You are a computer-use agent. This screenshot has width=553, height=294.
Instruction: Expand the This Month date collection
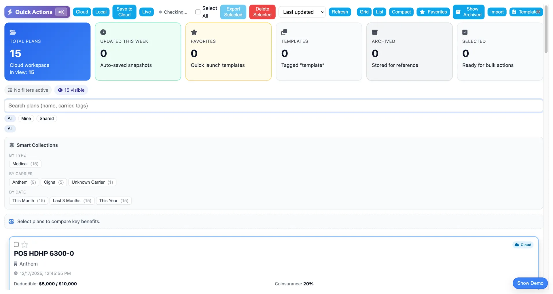pos(28,200)
